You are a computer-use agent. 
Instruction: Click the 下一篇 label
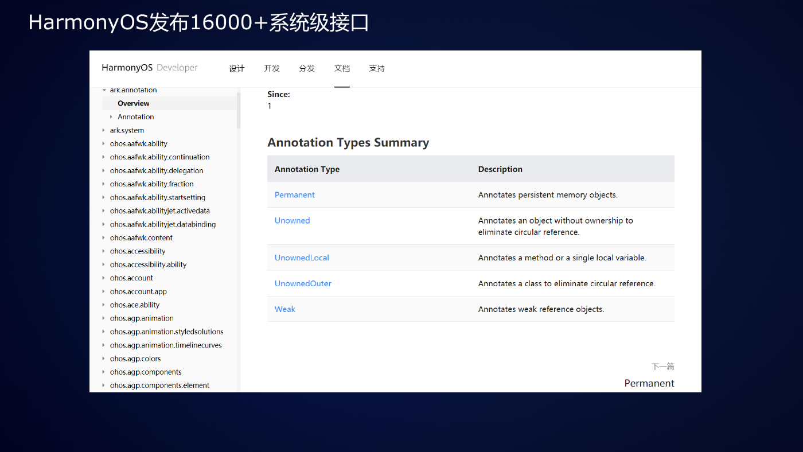tap(663, 367)
